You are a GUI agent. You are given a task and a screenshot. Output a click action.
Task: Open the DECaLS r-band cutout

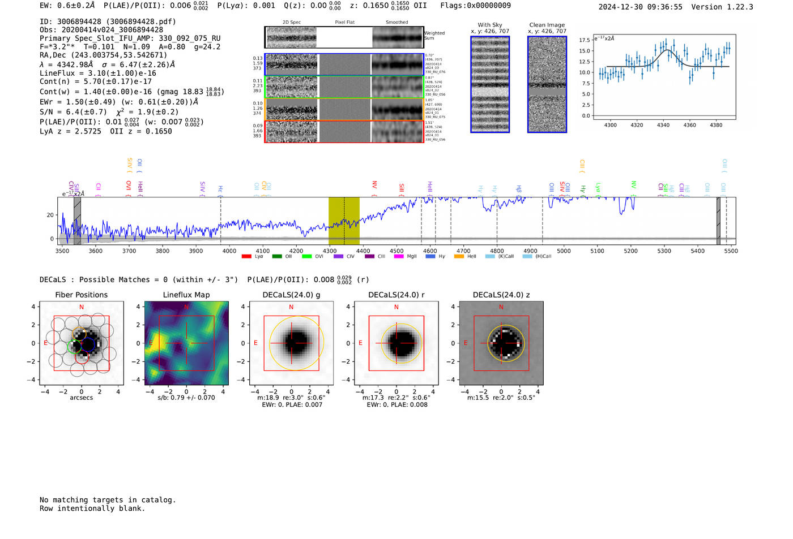[396, 343]
